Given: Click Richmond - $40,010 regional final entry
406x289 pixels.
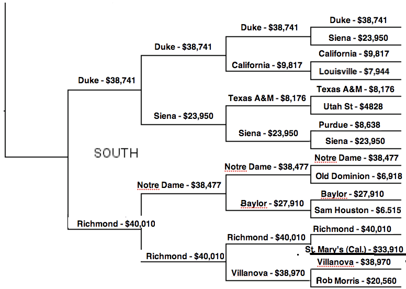Looking at the screenshot, I should coord(116,224).
